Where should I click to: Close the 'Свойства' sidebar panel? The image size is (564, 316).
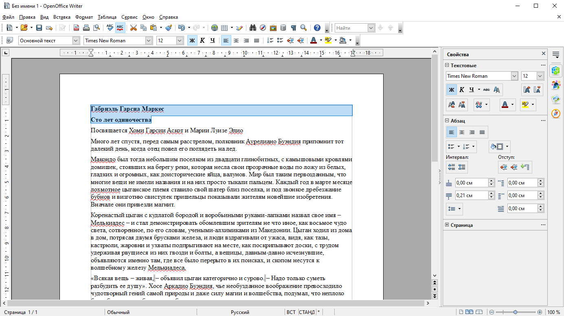tap(543, 54)
